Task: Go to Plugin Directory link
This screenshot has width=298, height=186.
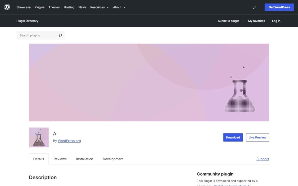Action: pyautogui.click(x=27, y=21)
